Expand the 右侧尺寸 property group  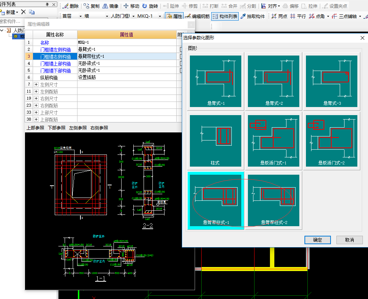pos(36,99)
